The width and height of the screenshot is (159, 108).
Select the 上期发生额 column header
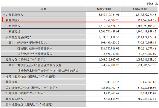(x=139, y=9)
